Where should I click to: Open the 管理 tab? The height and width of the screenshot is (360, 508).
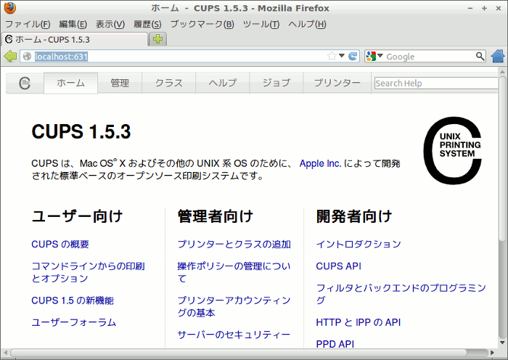[x=120, y=83]
